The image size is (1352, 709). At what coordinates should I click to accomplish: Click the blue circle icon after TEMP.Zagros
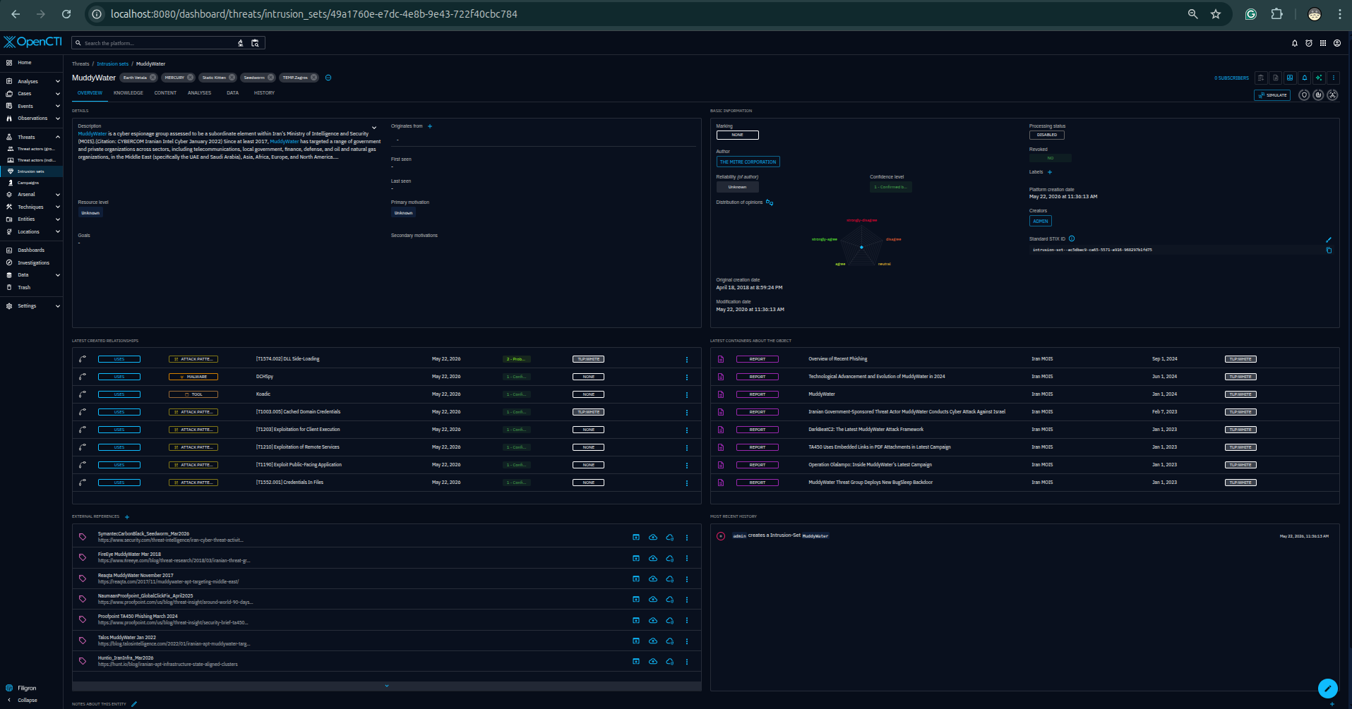click(x=328, y=78)
